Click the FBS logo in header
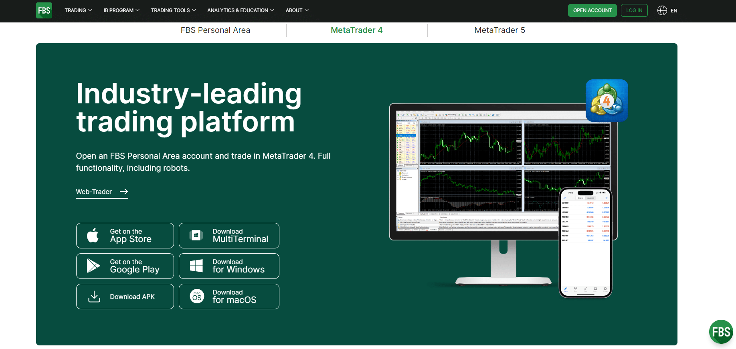Image resolution: width=736 pixels, height=349 pixels. 44,10
